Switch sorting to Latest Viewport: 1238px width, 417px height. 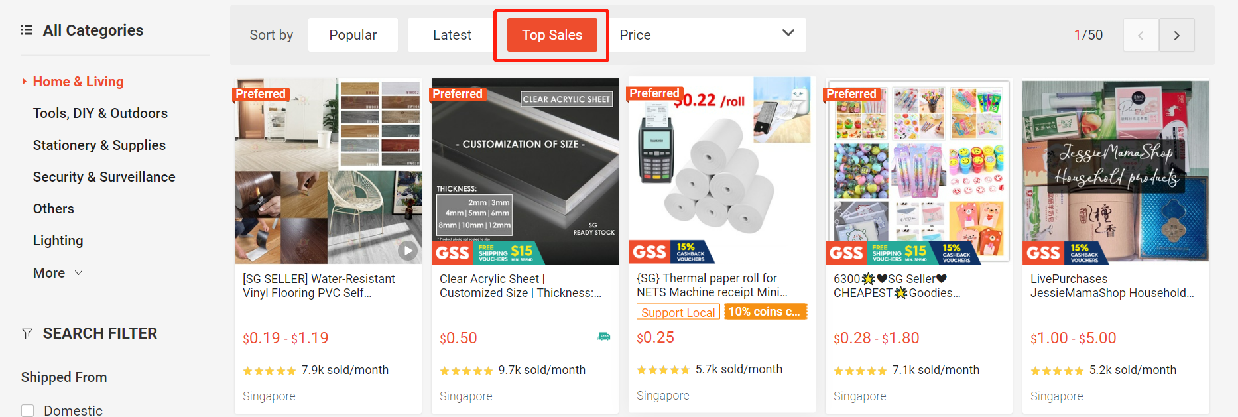pos(452,34)
